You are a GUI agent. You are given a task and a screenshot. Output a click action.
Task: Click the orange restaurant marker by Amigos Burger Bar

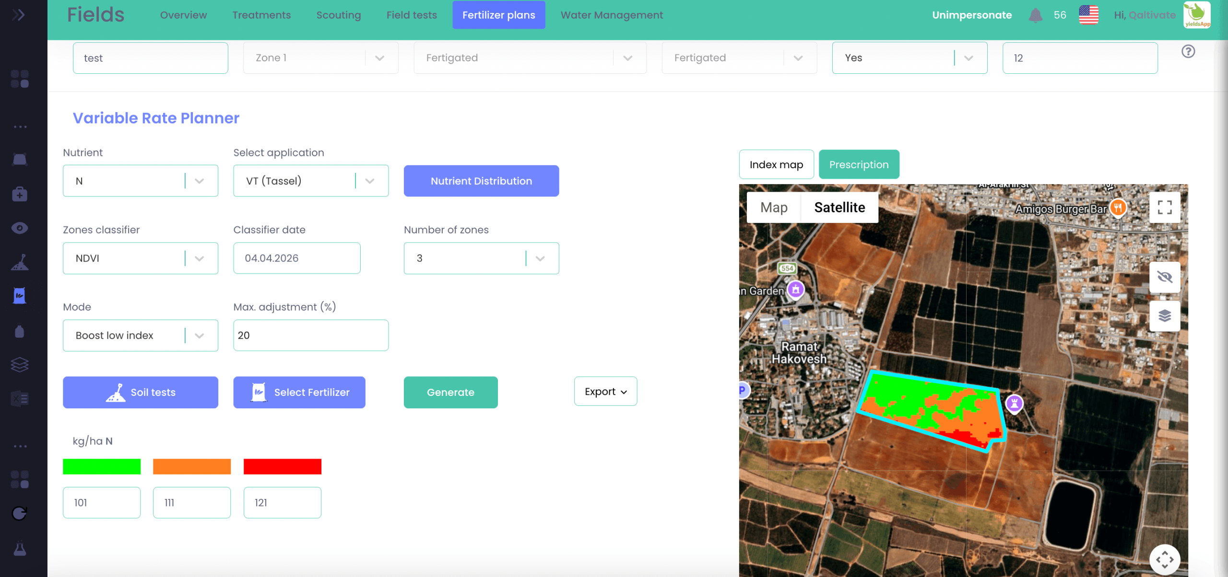click(x=1118, y=208)
